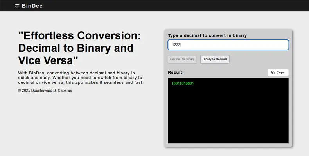
Task: Click the empty right side of the dark header bar
Action: (x=235, y=6)
